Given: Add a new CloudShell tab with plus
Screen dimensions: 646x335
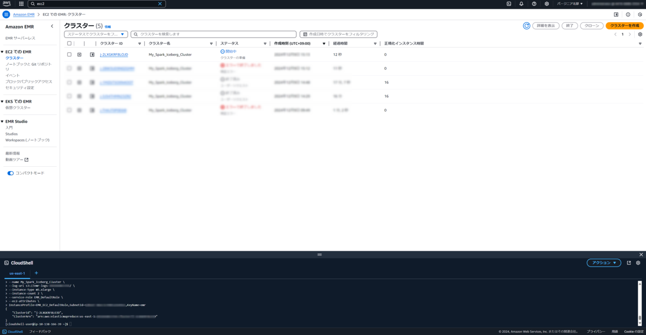Looking at the screenshot, I should coord(37,273).
